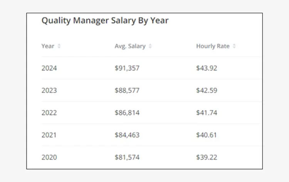This screenshot has height=182, width=289.
Task: Click the $41.74 hourly rate
Action: point(207,113)
